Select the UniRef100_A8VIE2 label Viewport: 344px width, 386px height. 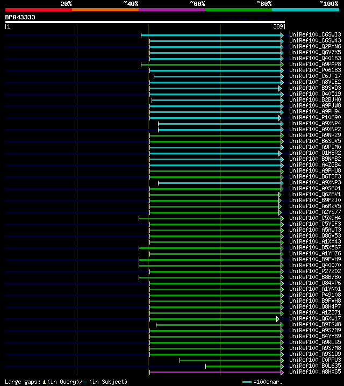(x=315, y=82)
